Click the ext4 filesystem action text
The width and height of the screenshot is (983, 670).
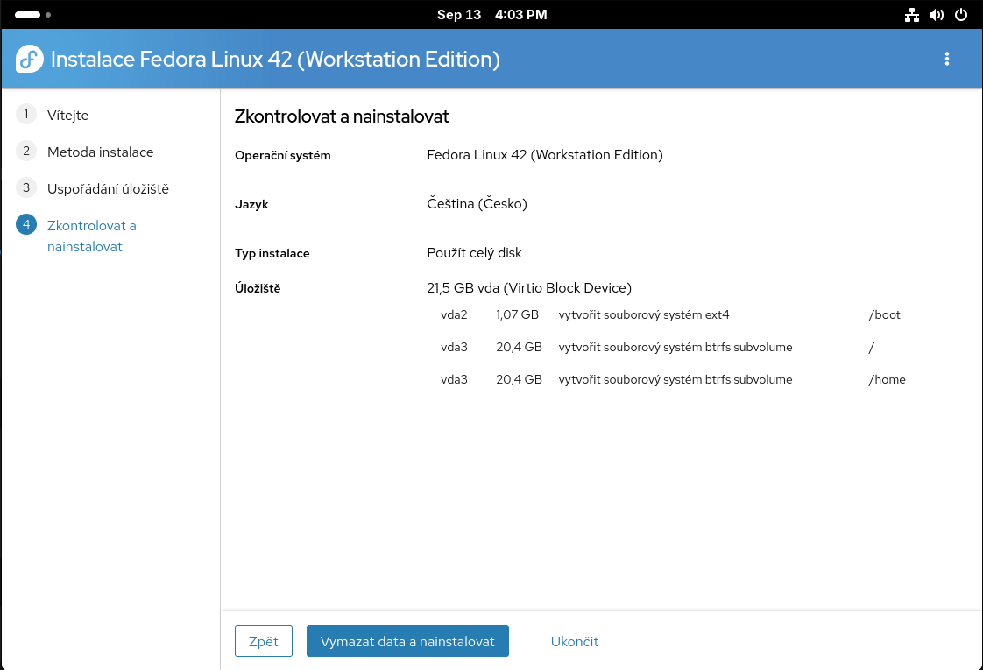(x=644, y=314)
